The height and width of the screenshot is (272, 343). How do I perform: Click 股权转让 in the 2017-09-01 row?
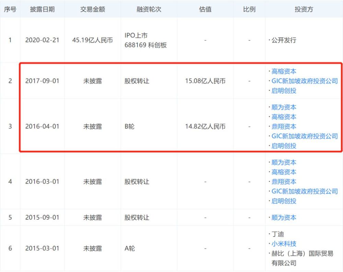pos(137,81)
